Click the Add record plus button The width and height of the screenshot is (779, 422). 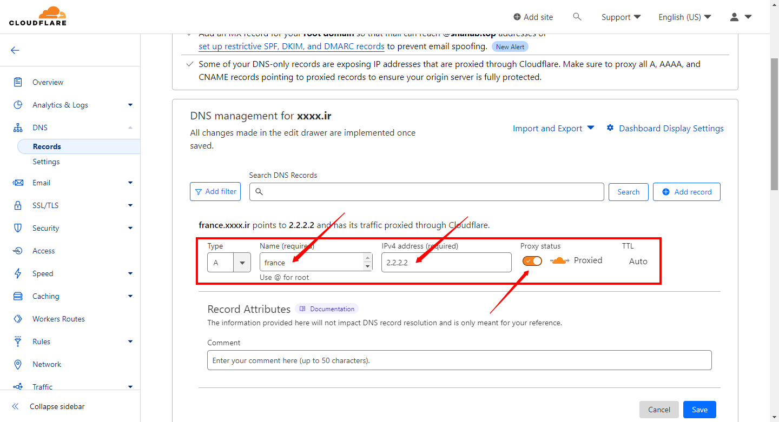click(686, 192)
